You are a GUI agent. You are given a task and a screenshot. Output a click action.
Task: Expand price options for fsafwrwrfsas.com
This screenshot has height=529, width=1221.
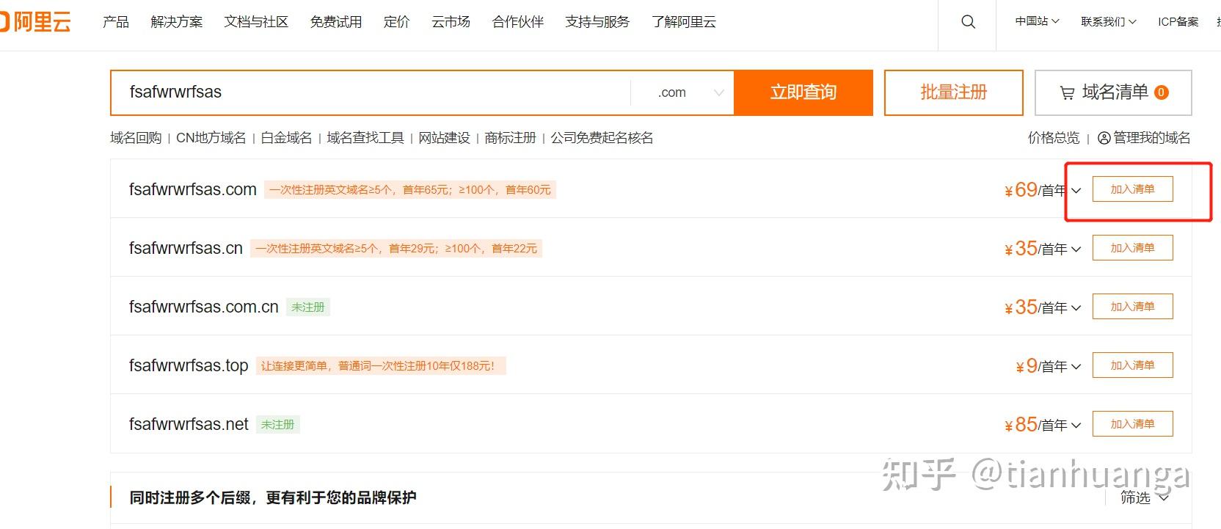click(1076, 191)
